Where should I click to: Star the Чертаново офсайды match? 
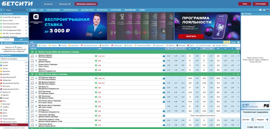36,116
